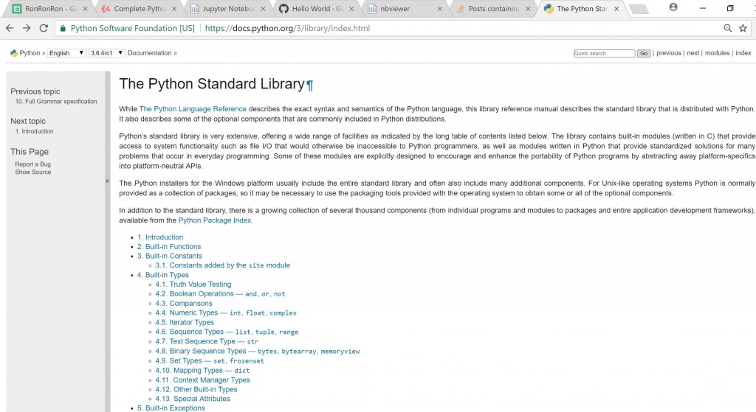Click the Show Source link
756x412 pixels.
pyautogui.click(x=32, y=172)
